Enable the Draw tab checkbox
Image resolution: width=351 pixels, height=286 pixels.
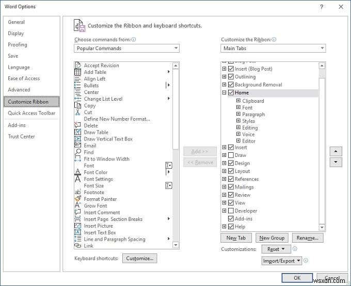[x=231, y=155]
